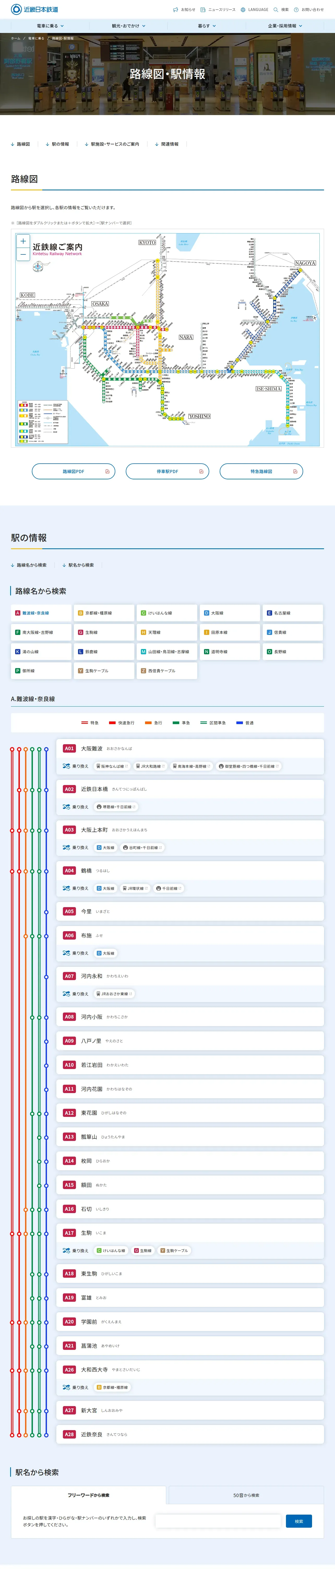
Task: Open the 阪神なんば線 transfer link
Action: click(x=112, y=766)
